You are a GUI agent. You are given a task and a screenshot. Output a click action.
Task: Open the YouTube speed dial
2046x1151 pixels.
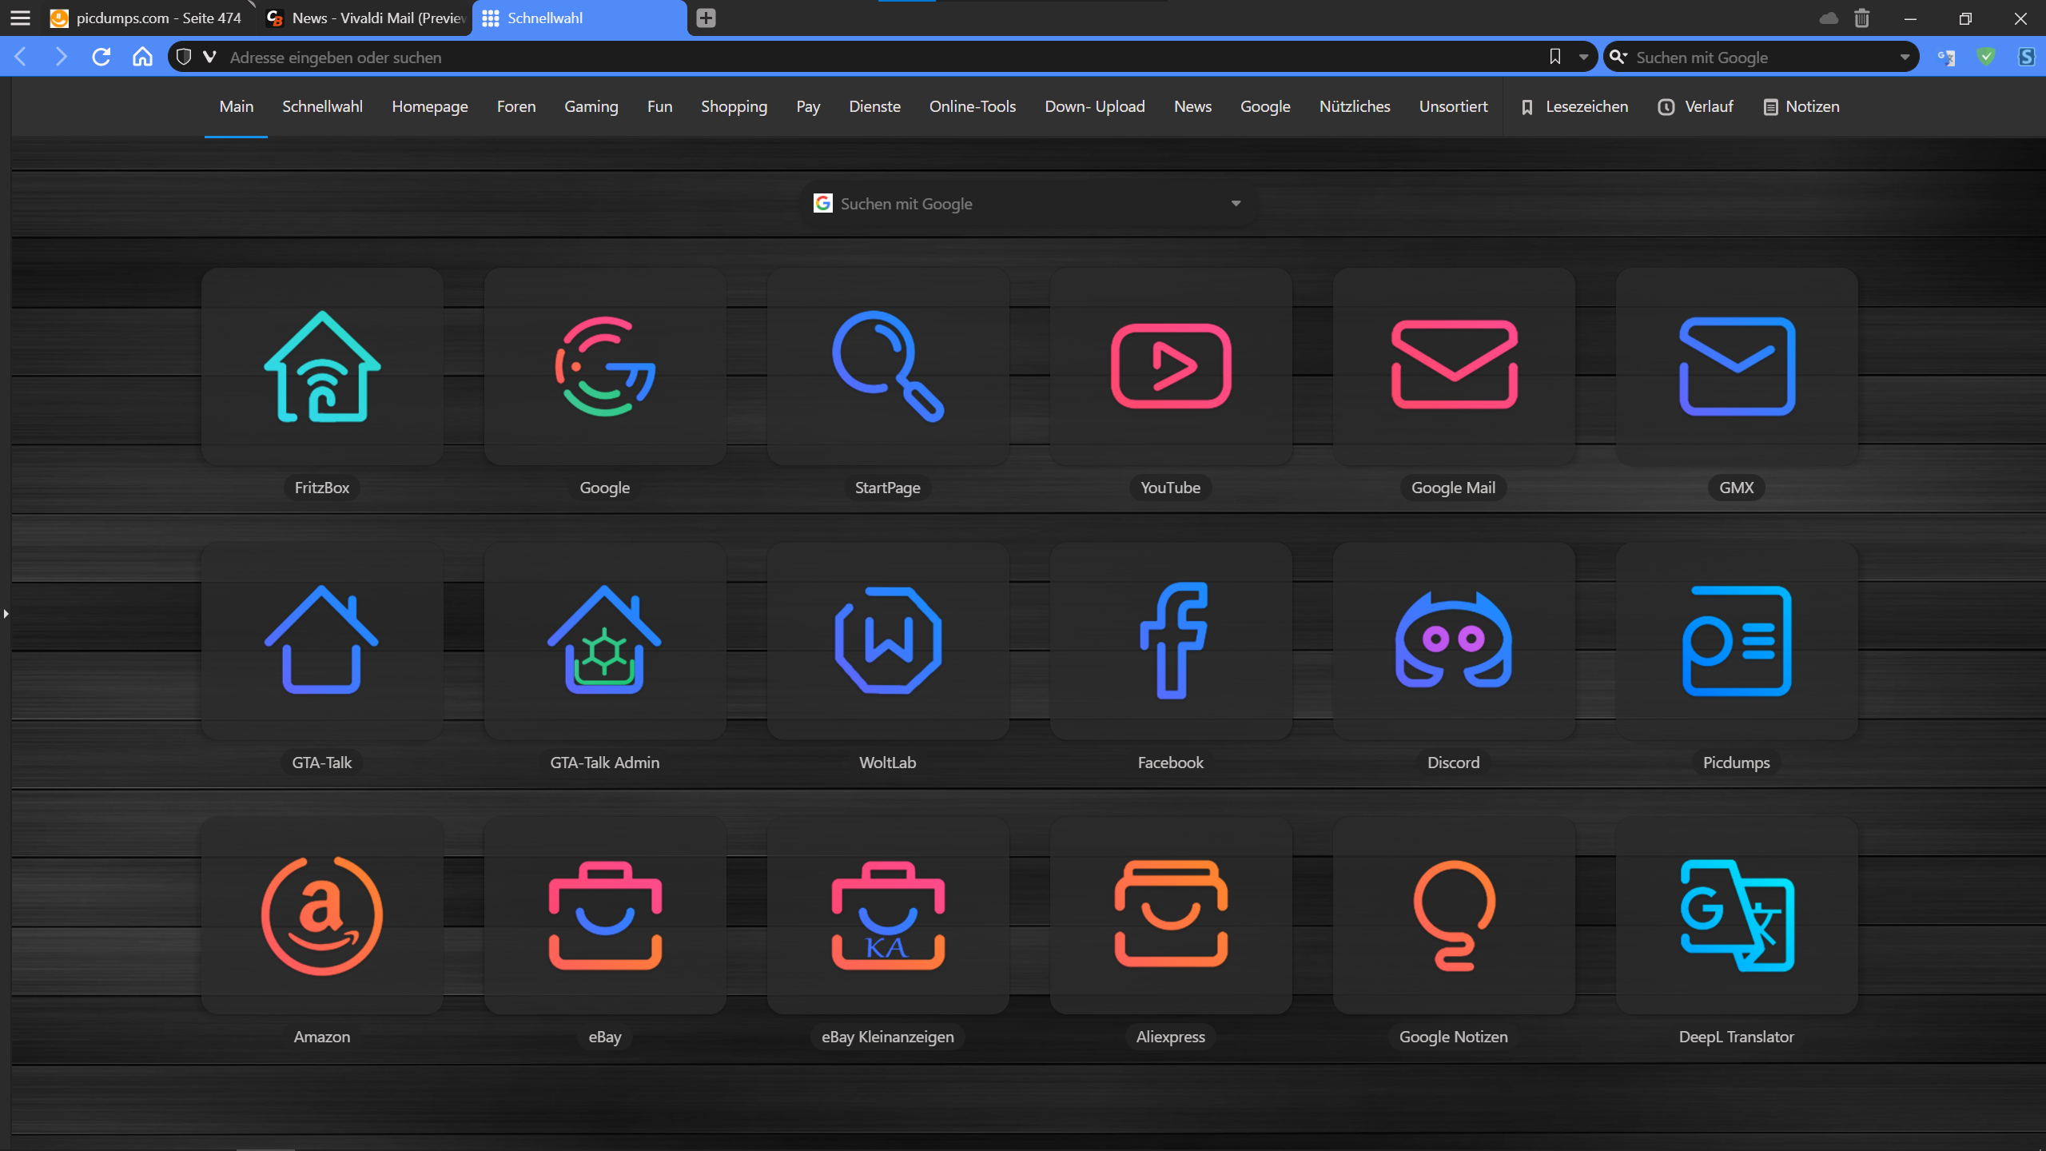click(1170, 367)
